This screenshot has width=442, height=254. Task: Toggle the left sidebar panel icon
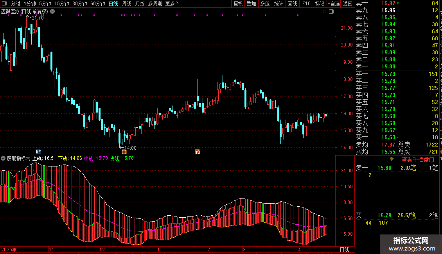click(4, 4)
